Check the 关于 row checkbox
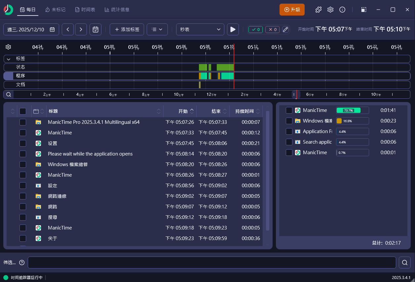Screen dimensions: 415x282 23,238
